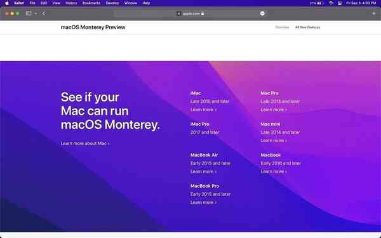Open Learn more under iMac
The width and height of the screenshot is (381, 238).
click(203, 110)
